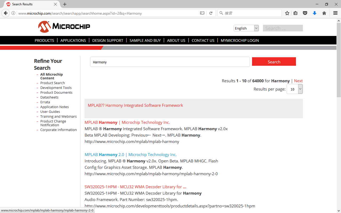Open MPLAB Harmony | Microchip Technology result
The image size is (341, 213).
point(127,122)
